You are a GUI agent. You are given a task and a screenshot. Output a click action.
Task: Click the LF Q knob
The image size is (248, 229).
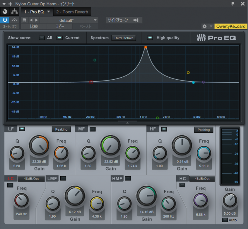(x=17, y=153)
